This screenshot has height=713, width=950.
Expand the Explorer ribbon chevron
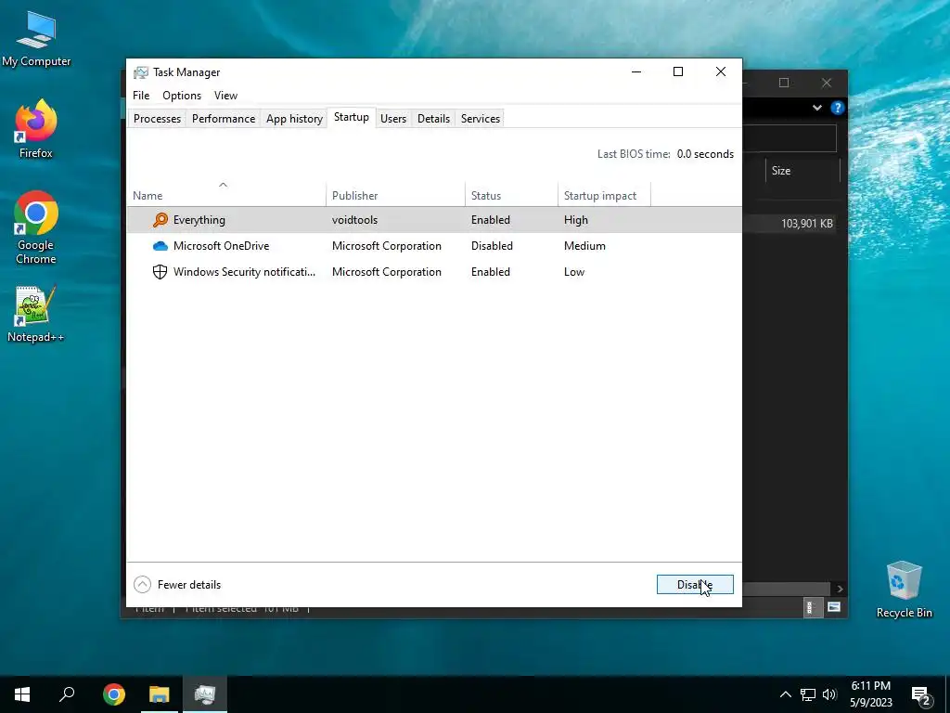[x=817, y=108]
